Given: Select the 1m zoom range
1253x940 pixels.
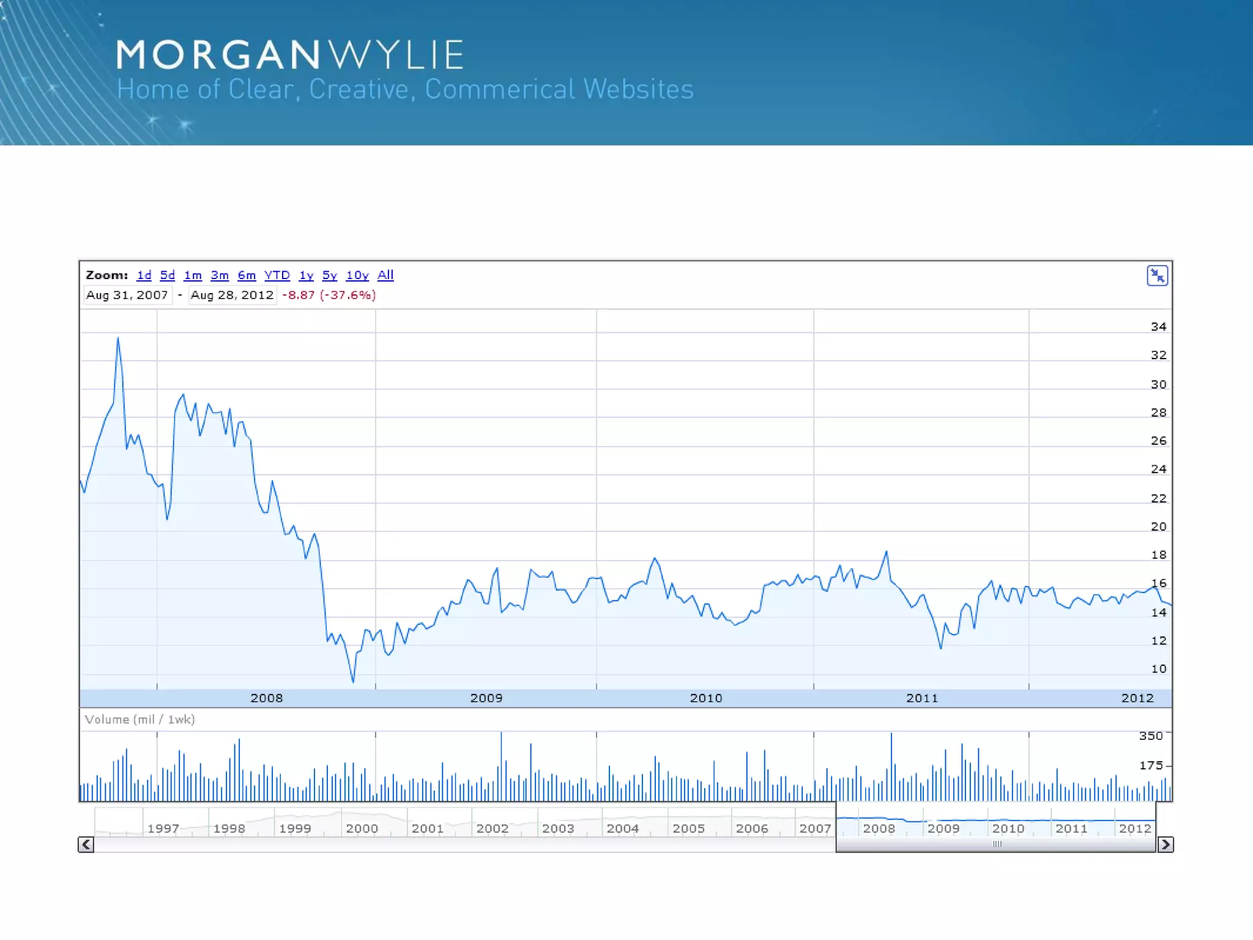Looking at the screenshot, I should point(193,275).
